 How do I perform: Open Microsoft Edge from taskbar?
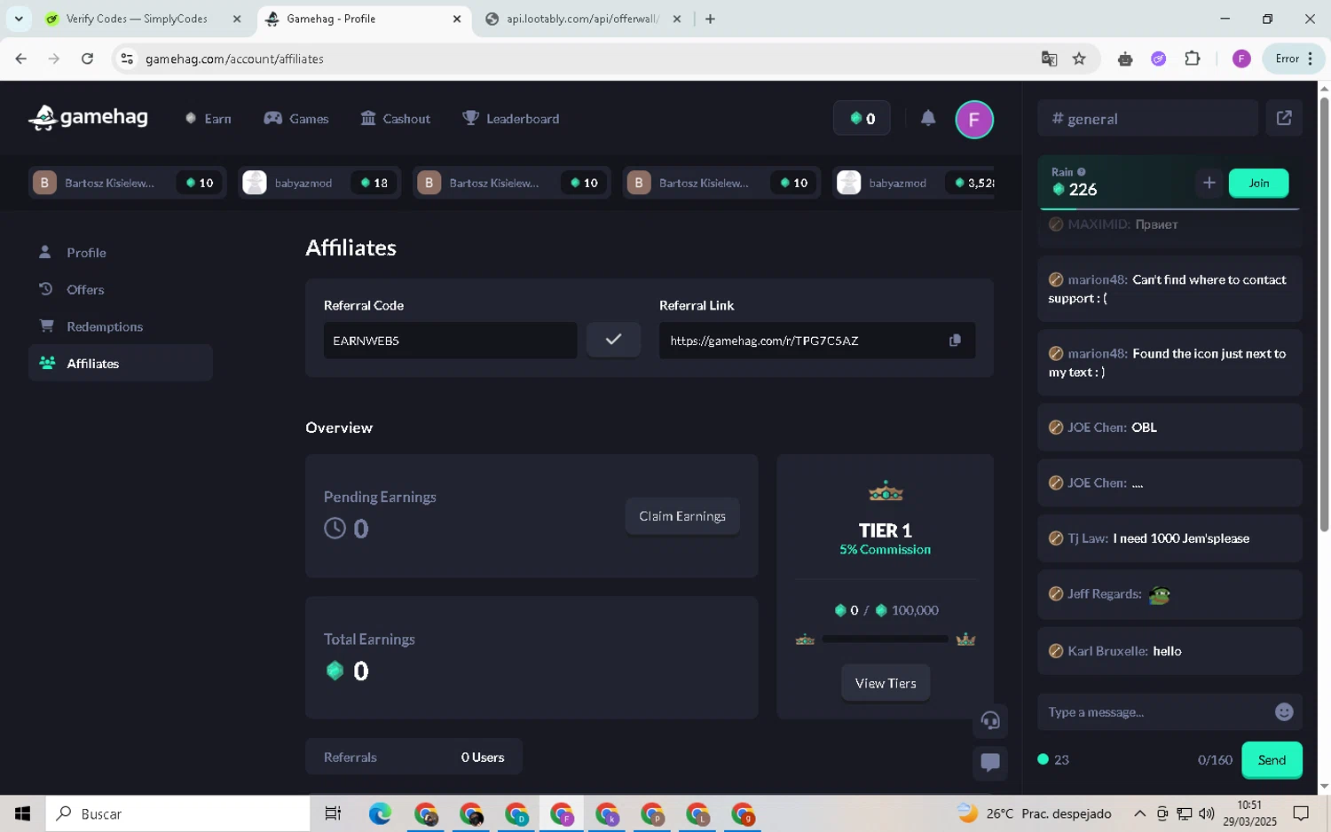coord(380,813)
